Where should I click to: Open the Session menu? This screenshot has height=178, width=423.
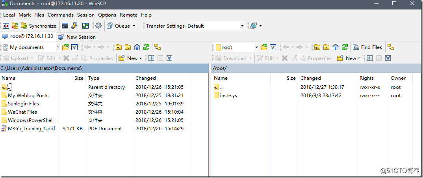coord(86,15)
